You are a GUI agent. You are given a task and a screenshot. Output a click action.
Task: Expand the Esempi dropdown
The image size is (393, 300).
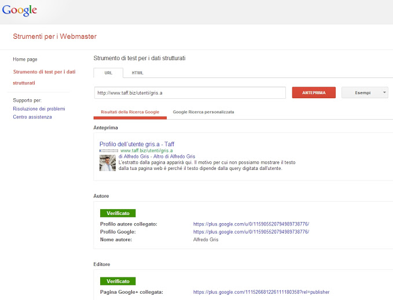pyautogui.click(x=365, y=92)
